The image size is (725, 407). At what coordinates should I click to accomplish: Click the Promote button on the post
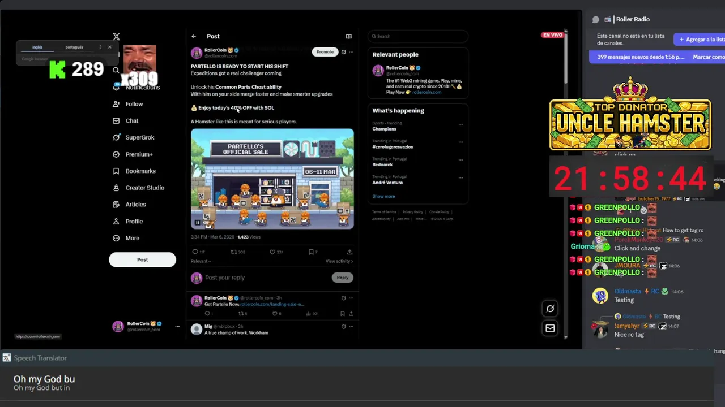pos(325,52)
